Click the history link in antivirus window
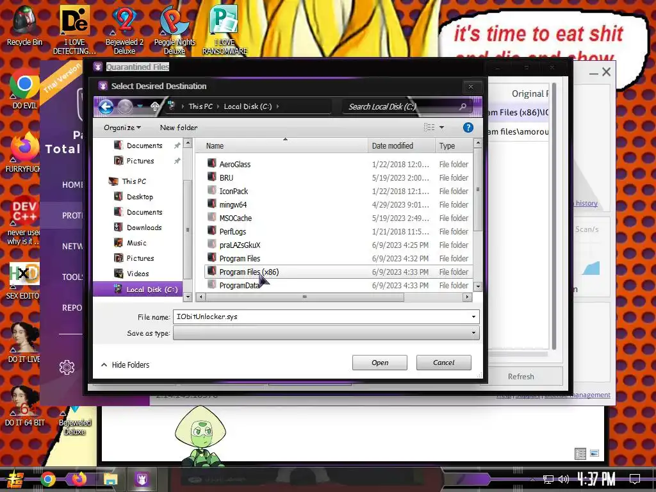This screenshot has height=492, width=656. 586,203
